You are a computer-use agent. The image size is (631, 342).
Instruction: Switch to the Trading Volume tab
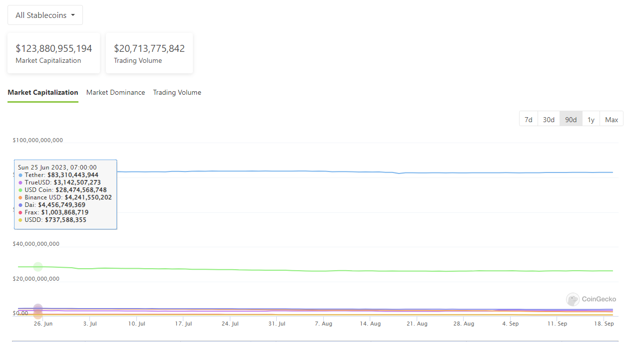[x=177, y=92]
